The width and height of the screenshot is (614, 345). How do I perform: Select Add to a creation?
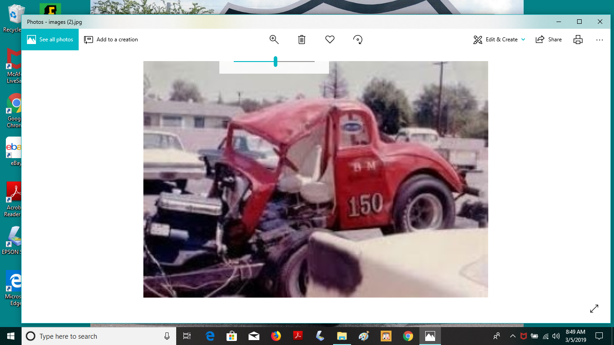click(111, 40)
